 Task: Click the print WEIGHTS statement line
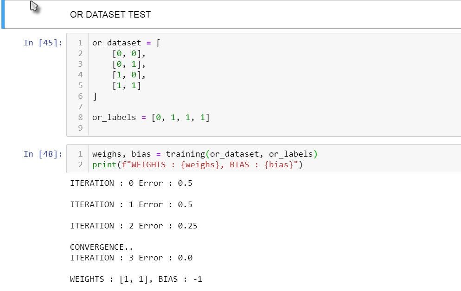tap(197, 164)
